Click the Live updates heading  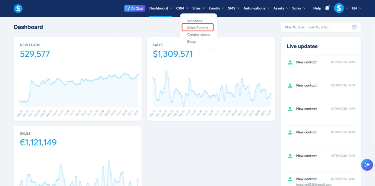302,46
